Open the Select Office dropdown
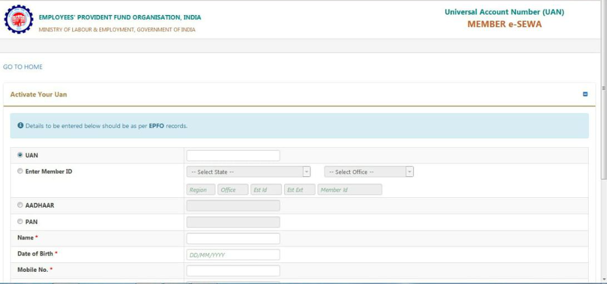 point(369,172)
